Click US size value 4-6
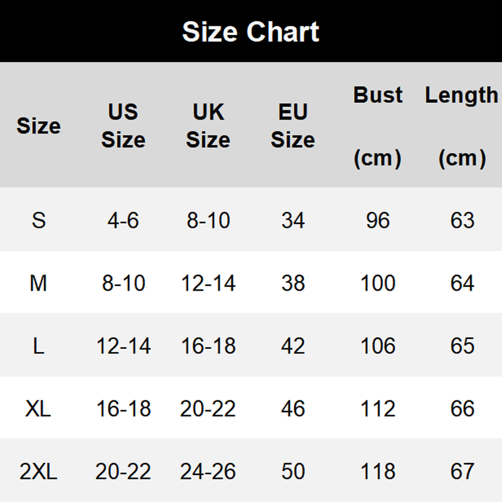Viewport: 502px width, 502px height. point(123,220)
